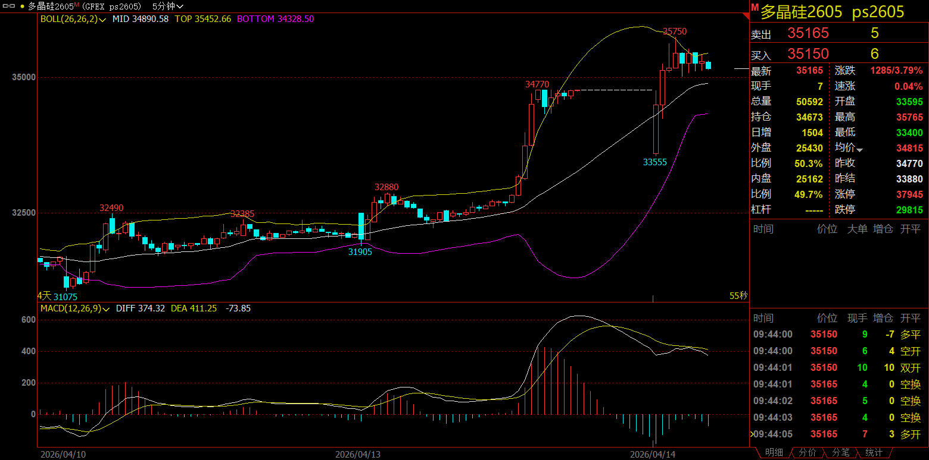
Task: Open the 均价 dropdown arrow in quote panel
Action: [859, 149]
